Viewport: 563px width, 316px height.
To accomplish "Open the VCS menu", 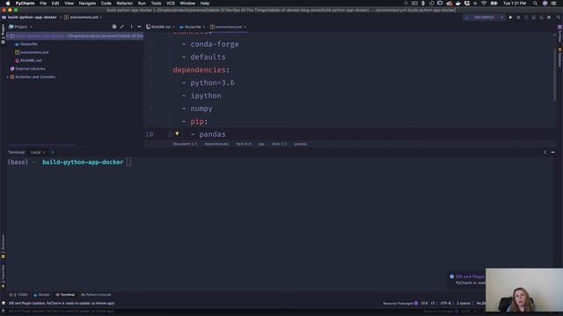I will pyautogui.click(x=171, y=4).
